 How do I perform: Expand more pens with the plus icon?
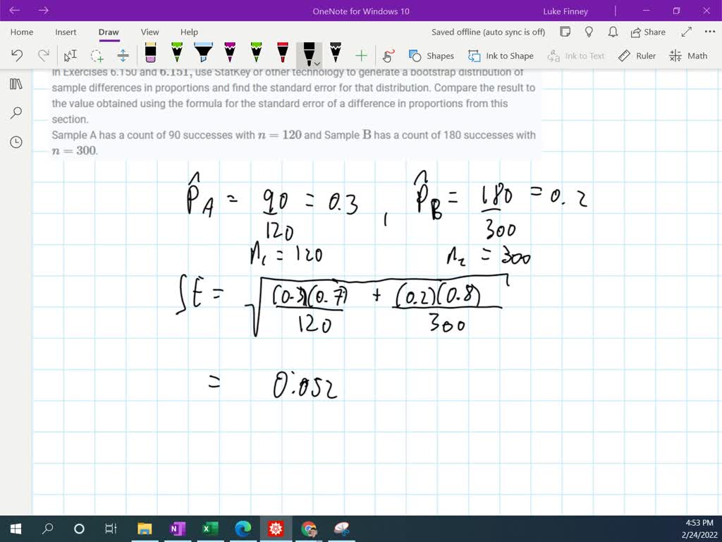361,55
